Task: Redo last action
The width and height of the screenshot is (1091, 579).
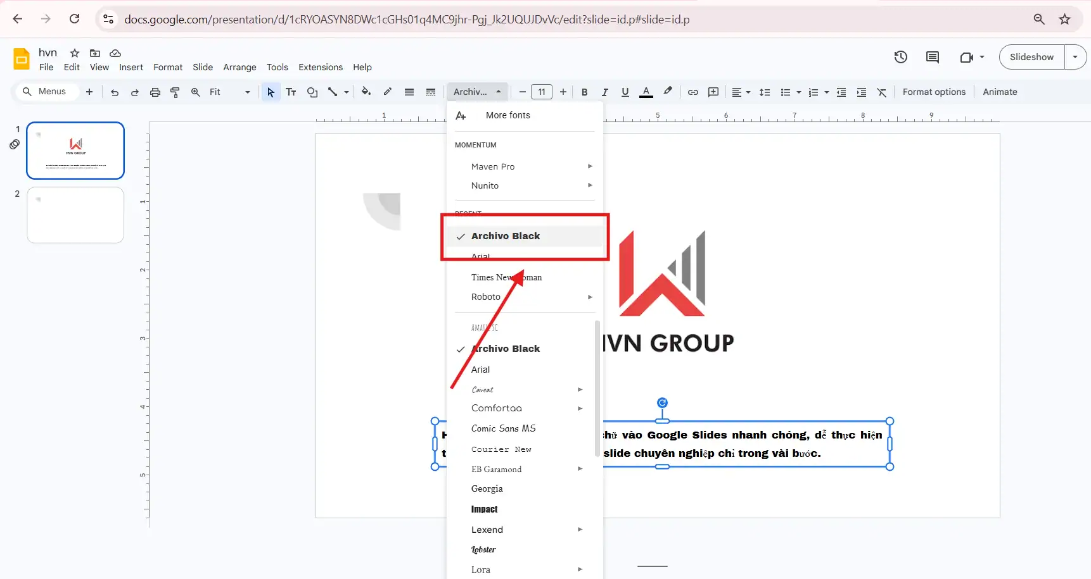Action: [x=135, y=92]
